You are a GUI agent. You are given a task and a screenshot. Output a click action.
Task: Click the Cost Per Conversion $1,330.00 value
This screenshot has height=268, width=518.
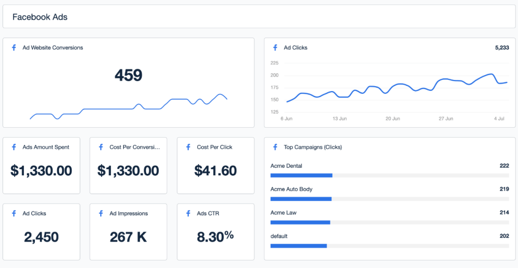[128, 171]
